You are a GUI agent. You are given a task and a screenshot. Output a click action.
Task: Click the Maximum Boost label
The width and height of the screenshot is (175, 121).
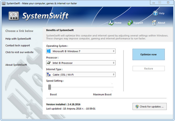[x=102, y=95]
